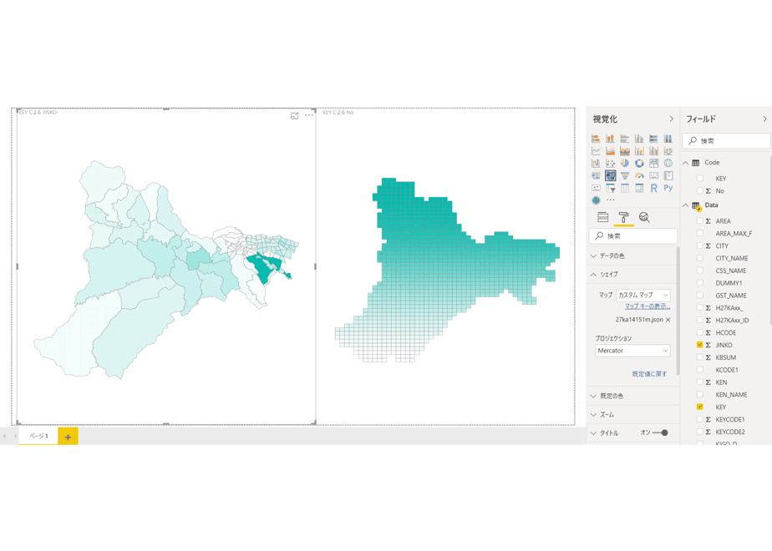Click the 既定値に戻す link
772x551 pixels.
tap(649, 374)
